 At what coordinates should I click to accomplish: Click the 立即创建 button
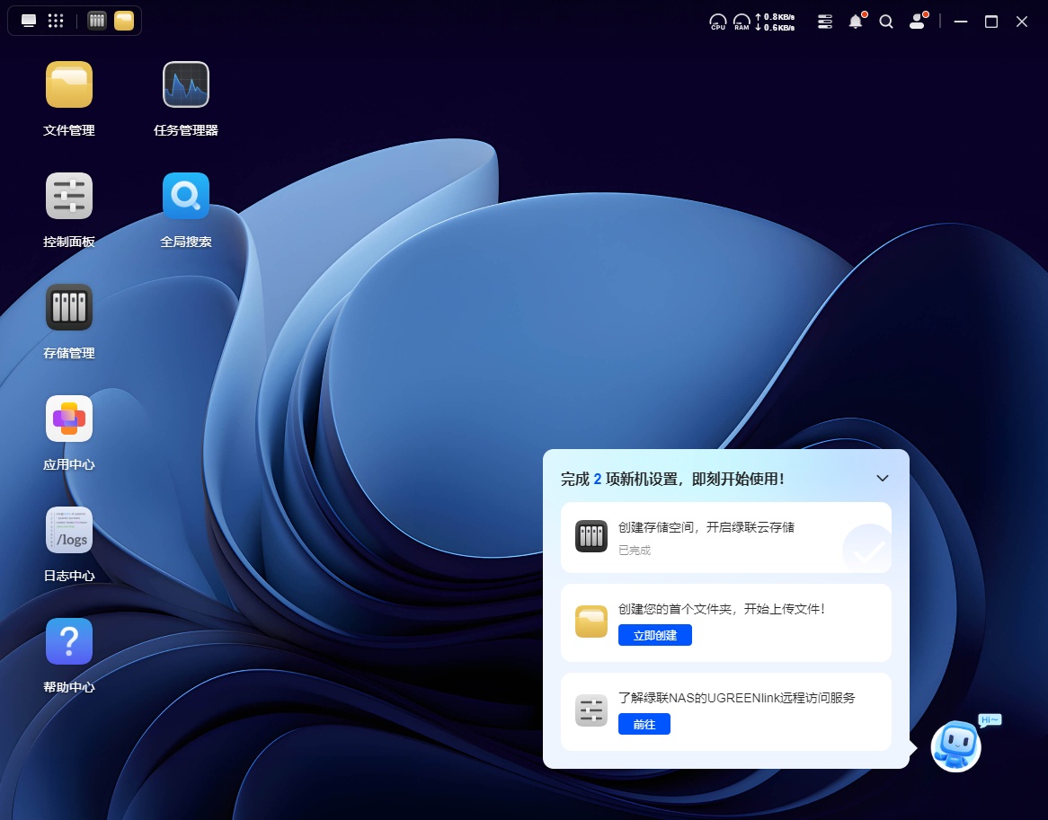tap(654, 635)
